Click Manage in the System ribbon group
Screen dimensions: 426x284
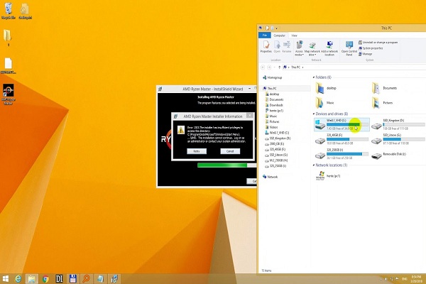(x=365, y=54)
